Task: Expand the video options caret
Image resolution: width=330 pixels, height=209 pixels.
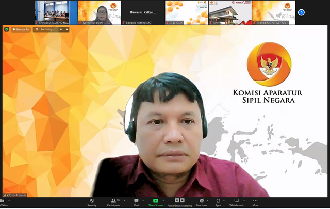Action: click(x=9, y=201)
